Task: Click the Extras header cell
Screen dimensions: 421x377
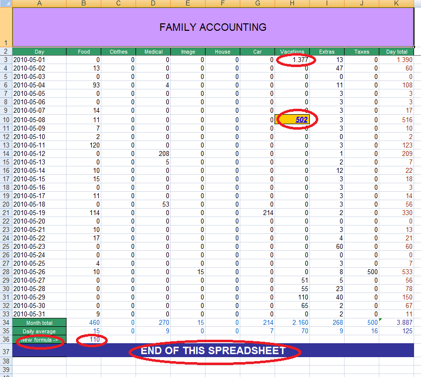Action: (x=327, y=52)
